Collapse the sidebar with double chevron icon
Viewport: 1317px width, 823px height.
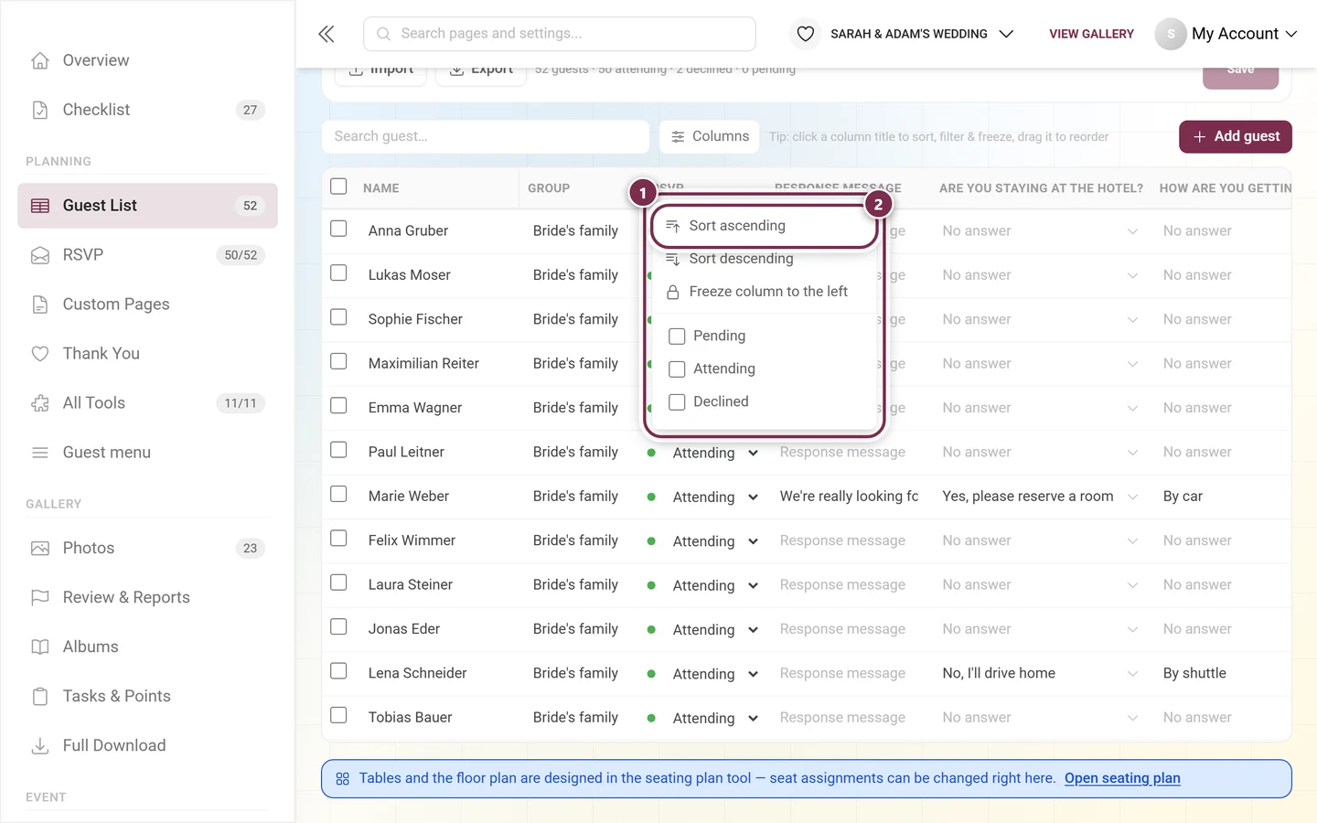click(x=327, y=34)
